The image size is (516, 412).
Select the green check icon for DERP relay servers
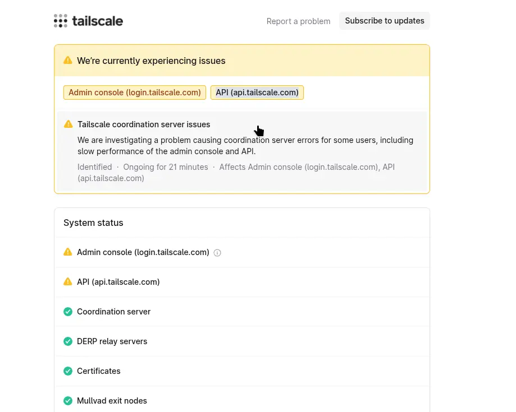[68, 341]
